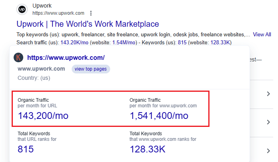Click the 'Country: (us)' label

point(34,78)
